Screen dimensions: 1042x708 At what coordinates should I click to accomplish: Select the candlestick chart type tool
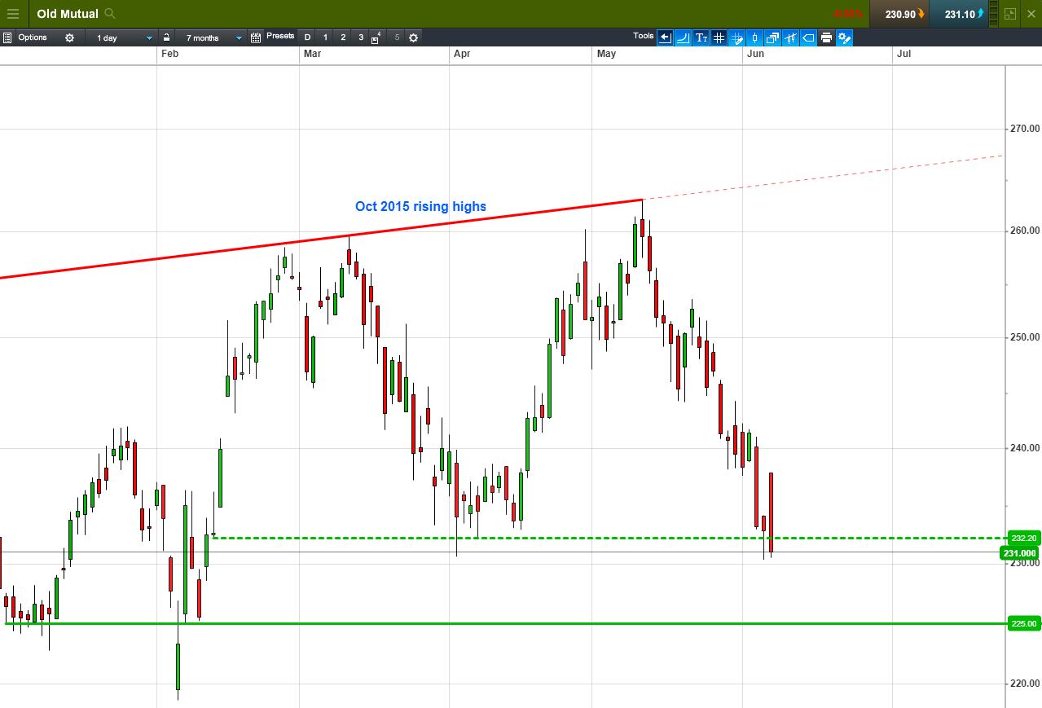(x=754, y=37)
